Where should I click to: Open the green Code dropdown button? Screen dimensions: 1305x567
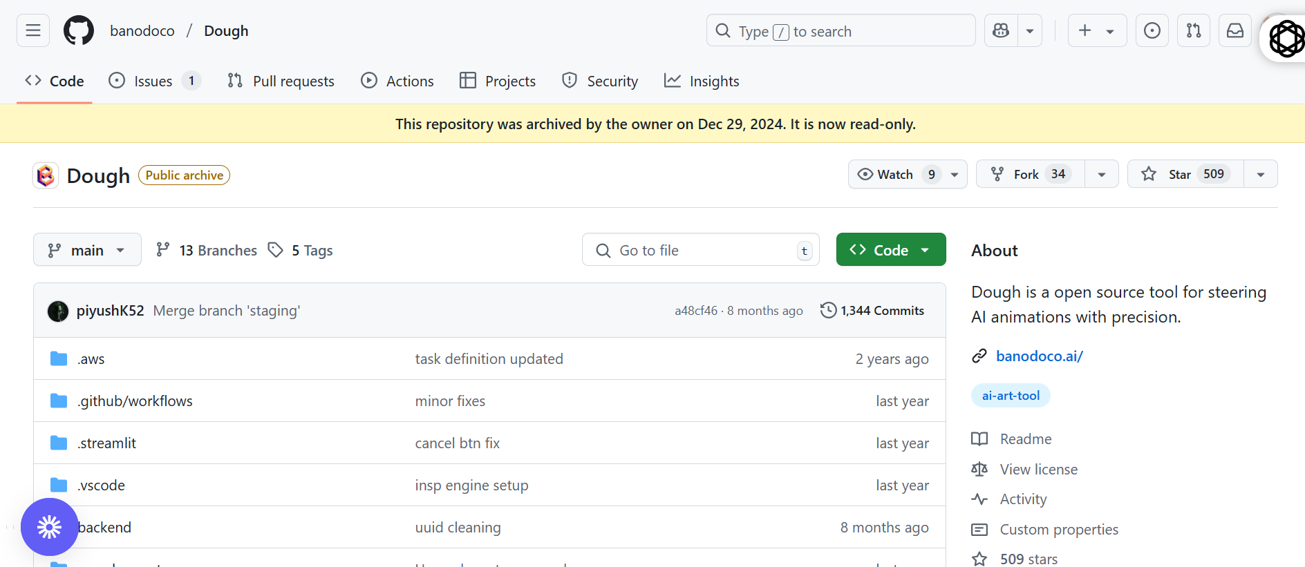pyautogui.click(x=891, y=250)
